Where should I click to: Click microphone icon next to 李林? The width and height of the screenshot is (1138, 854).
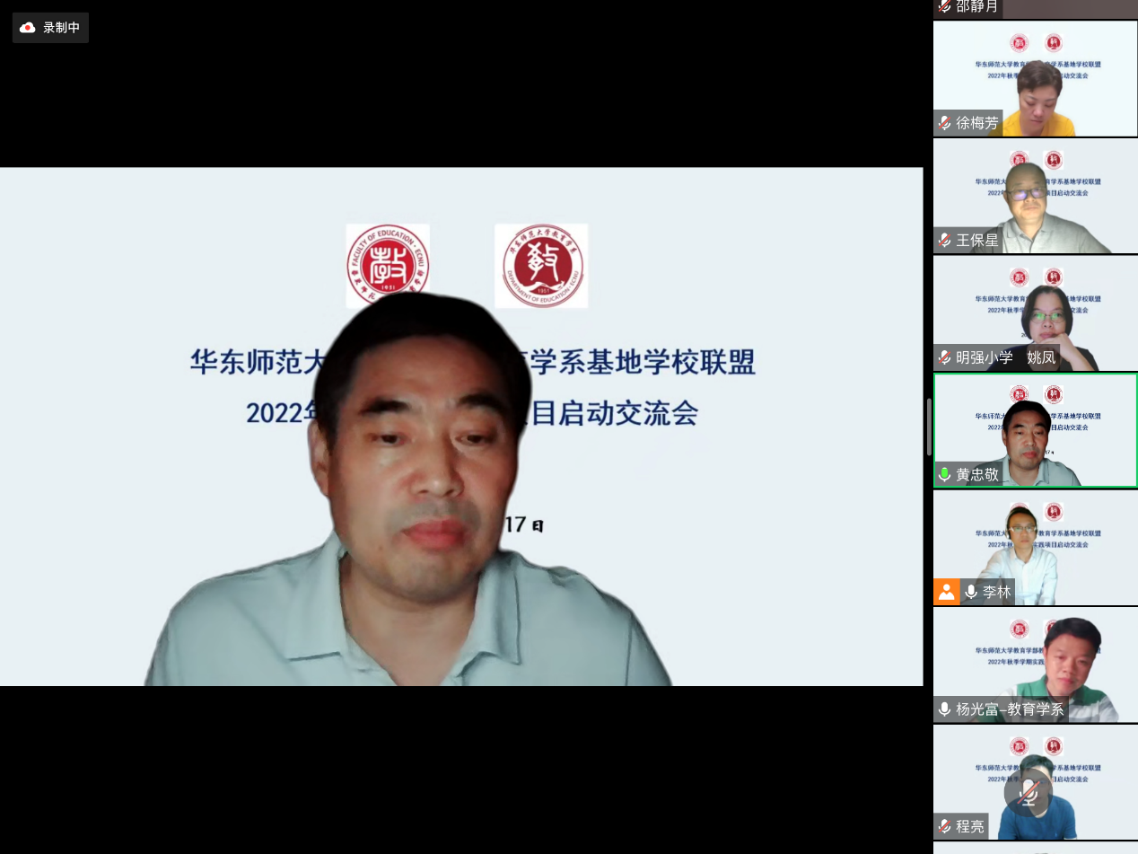pyautogui.click(x=971, y=592)
